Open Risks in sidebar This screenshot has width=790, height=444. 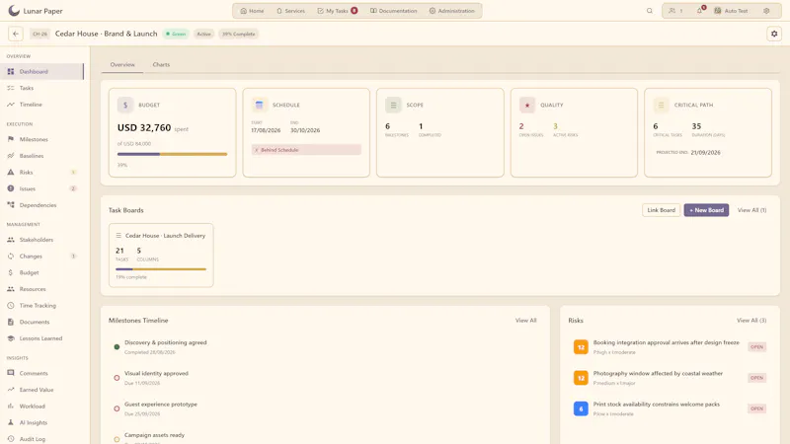point(41,172)
